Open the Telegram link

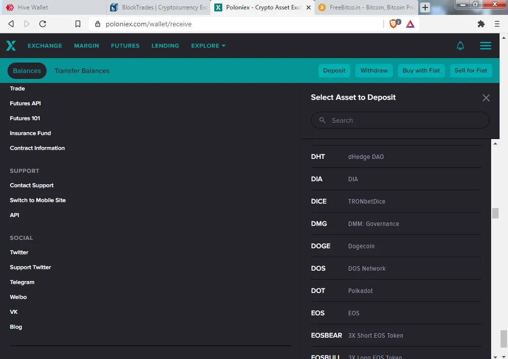click(x=22, y=282)
